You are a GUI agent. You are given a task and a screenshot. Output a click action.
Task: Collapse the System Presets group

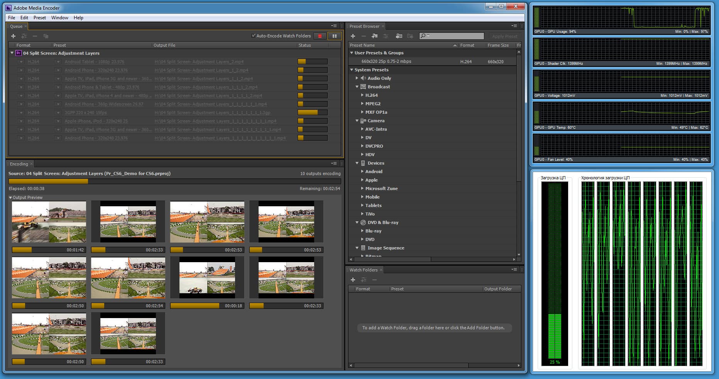(x=352, y=70)
